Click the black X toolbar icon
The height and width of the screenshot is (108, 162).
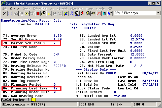click(5, 13)
